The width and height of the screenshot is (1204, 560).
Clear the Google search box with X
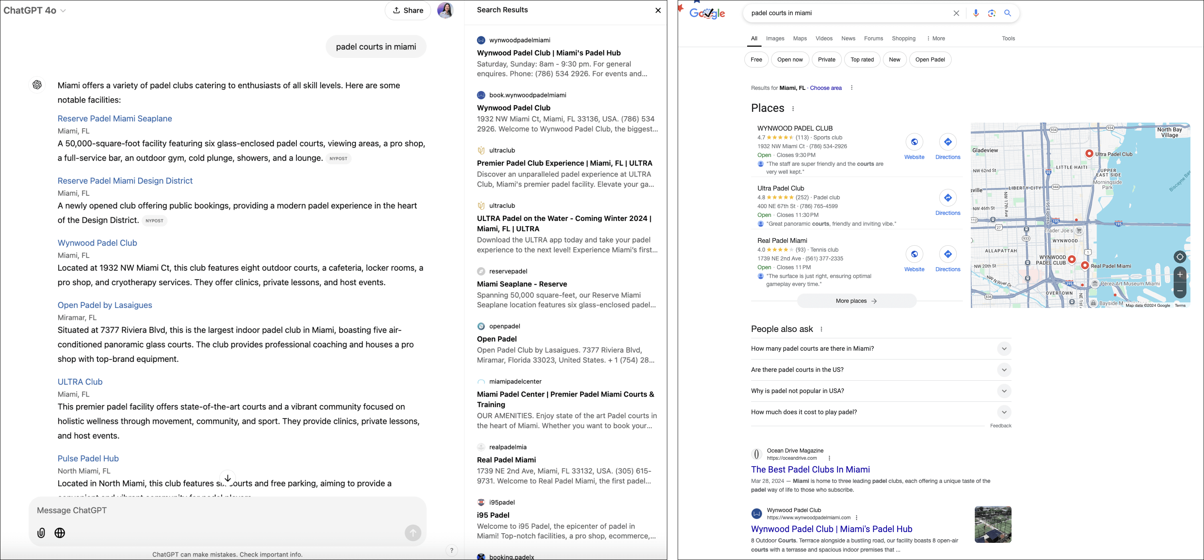click(956, 13)
